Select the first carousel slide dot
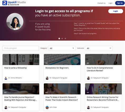Screen dimensions: 125x112 point(59,38)
